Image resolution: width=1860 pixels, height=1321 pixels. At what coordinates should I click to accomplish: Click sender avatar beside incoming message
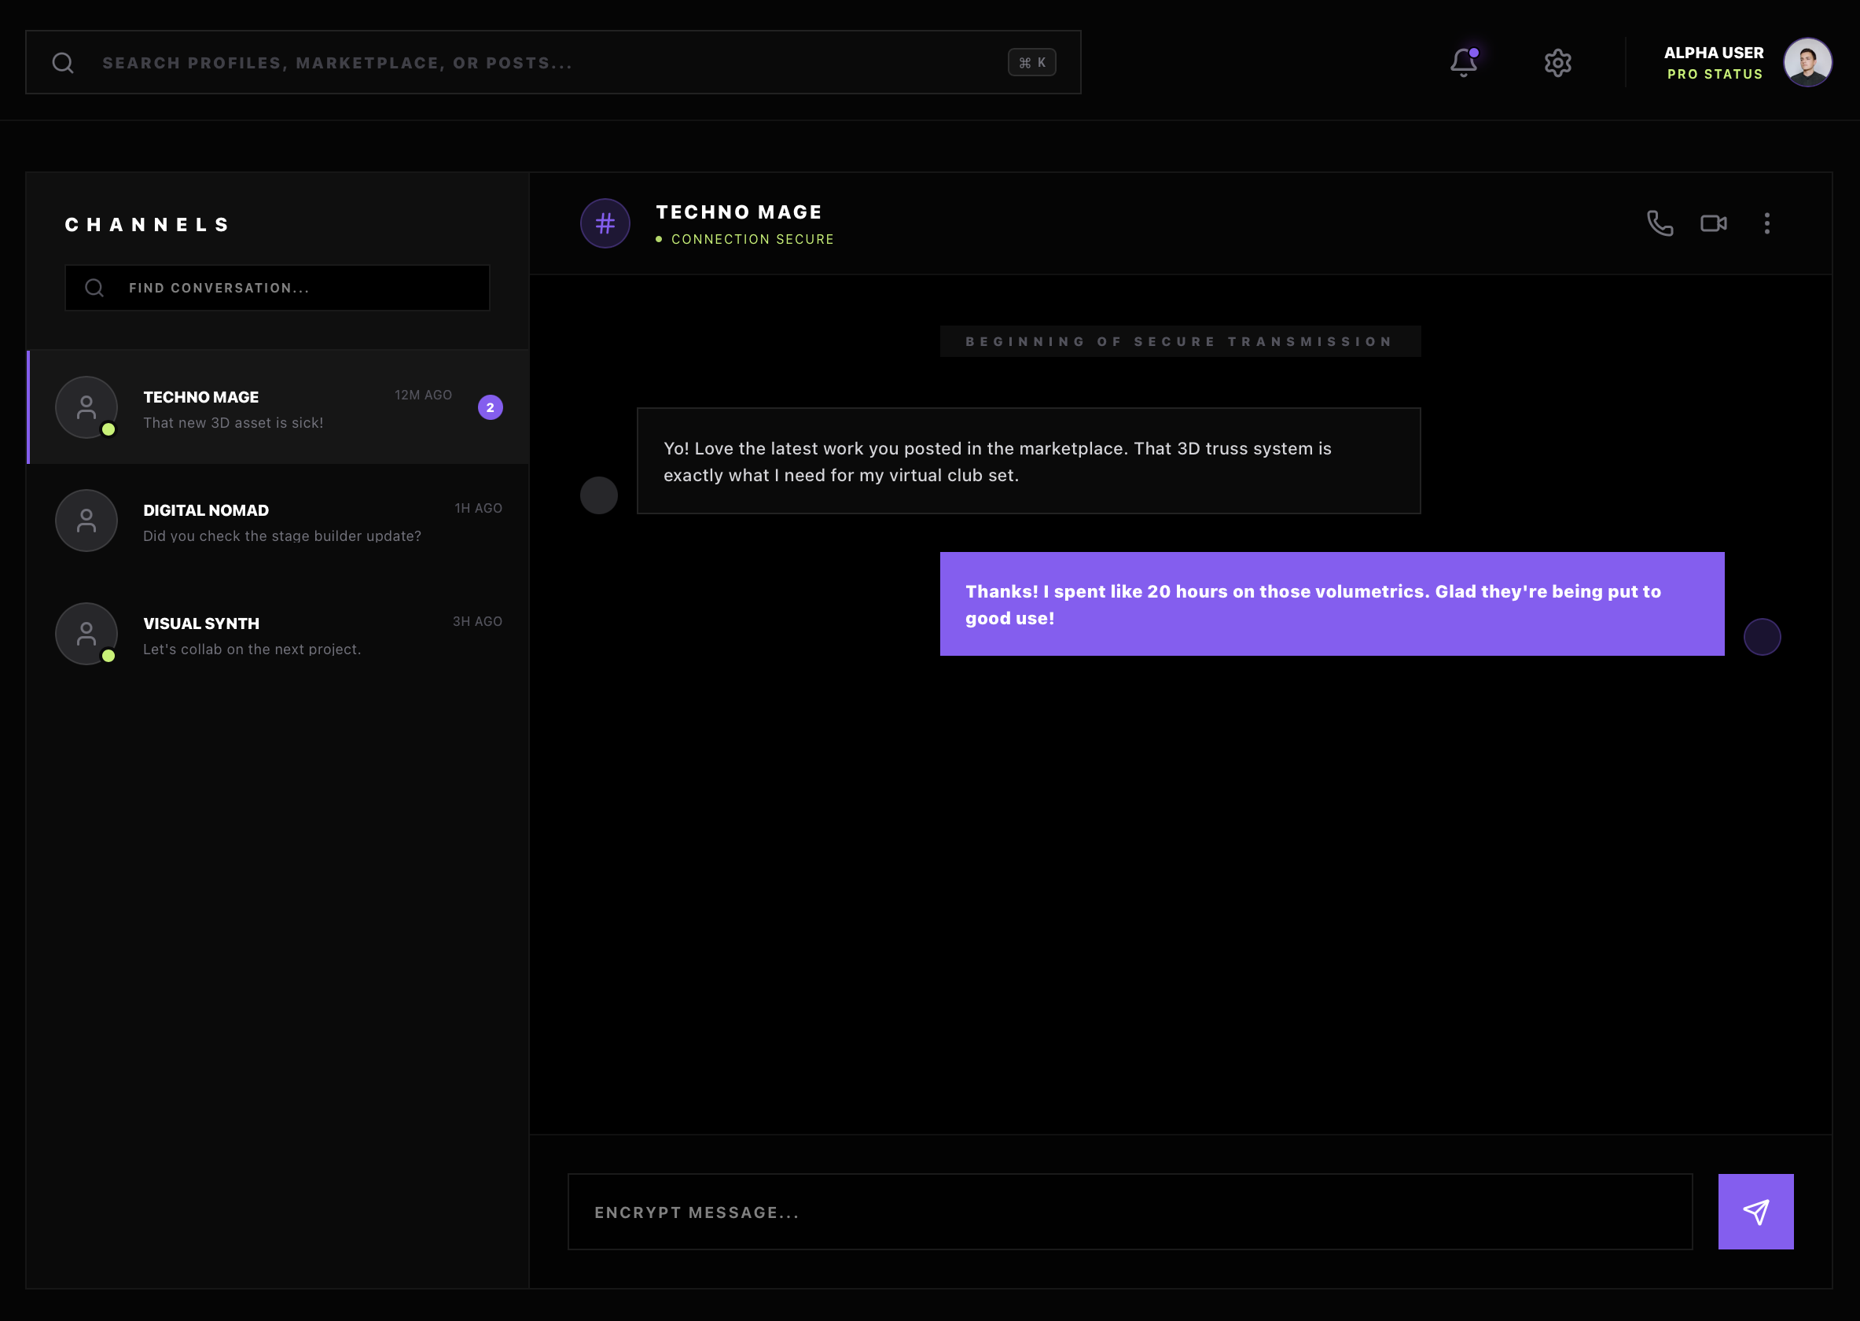tap(598, 495)
